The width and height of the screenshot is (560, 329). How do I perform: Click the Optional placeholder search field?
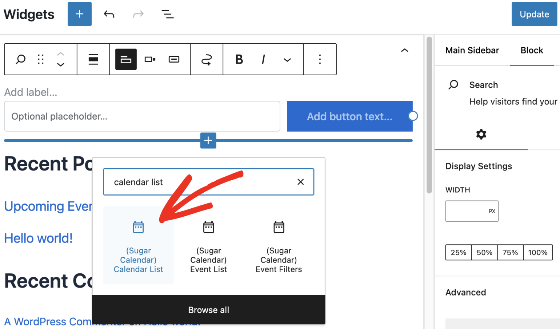tap(142, 116)
